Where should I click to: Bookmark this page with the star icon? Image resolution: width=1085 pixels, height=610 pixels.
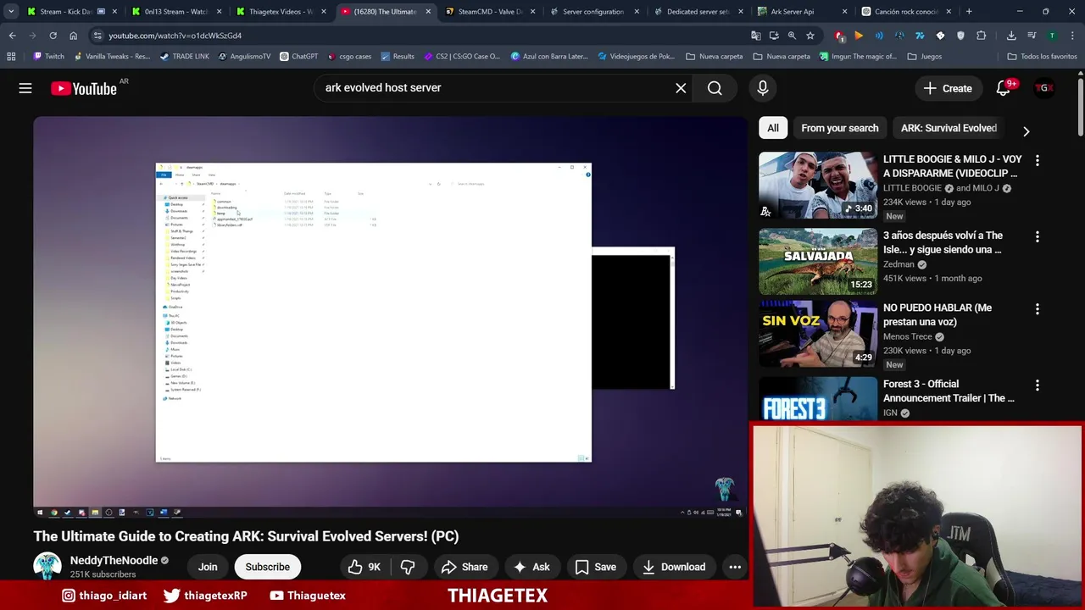(x=810, y=36)
